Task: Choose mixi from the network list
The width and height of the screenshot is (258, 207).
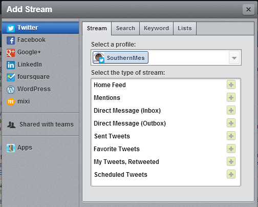Action: click(x=40, y=101)
